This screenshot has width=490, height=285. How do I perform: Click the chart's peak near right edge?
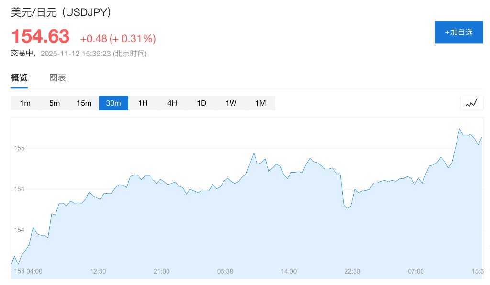(x=459, y=129)
